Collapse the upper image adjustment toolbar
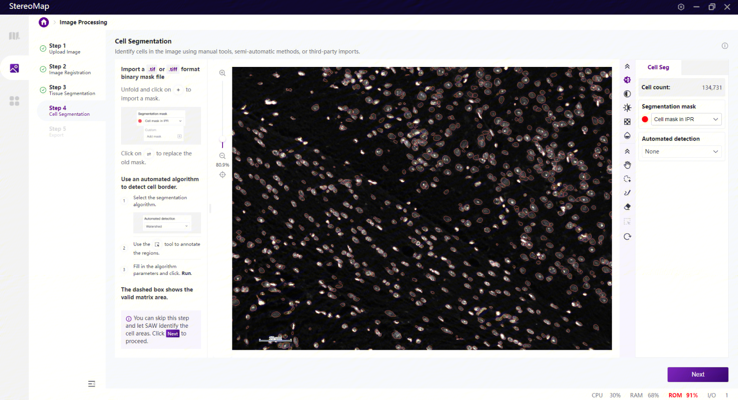Image resolution: width=738 pixels, height=400 pixels. 627,66
